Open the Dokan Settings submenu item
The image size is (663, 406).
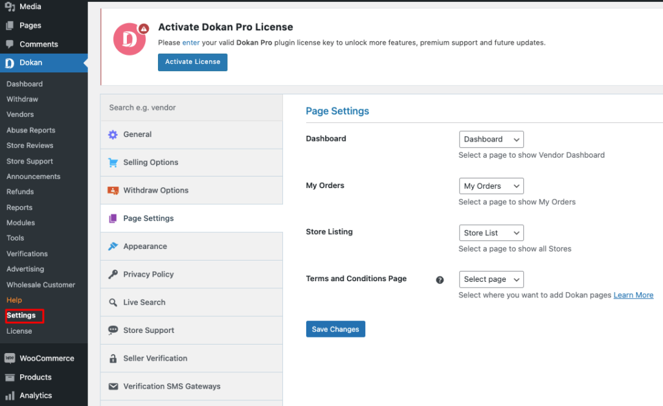tap(21, 315)
